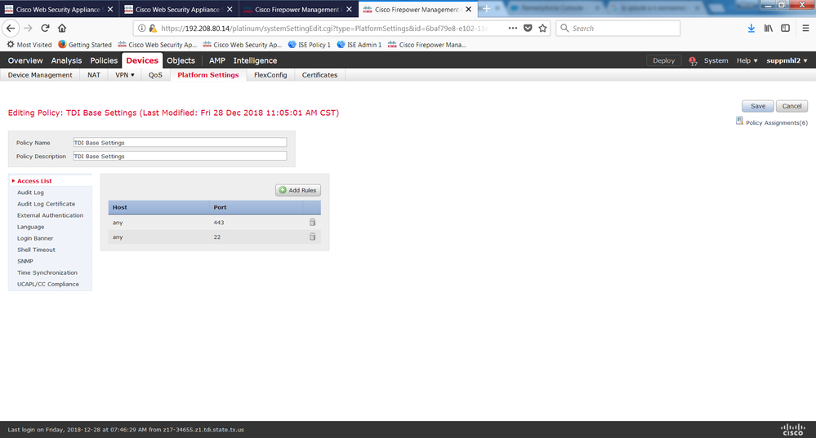The image size is (816, 438).
Task: Switch to the NAT tab
Action: click(x=94, y=75)
